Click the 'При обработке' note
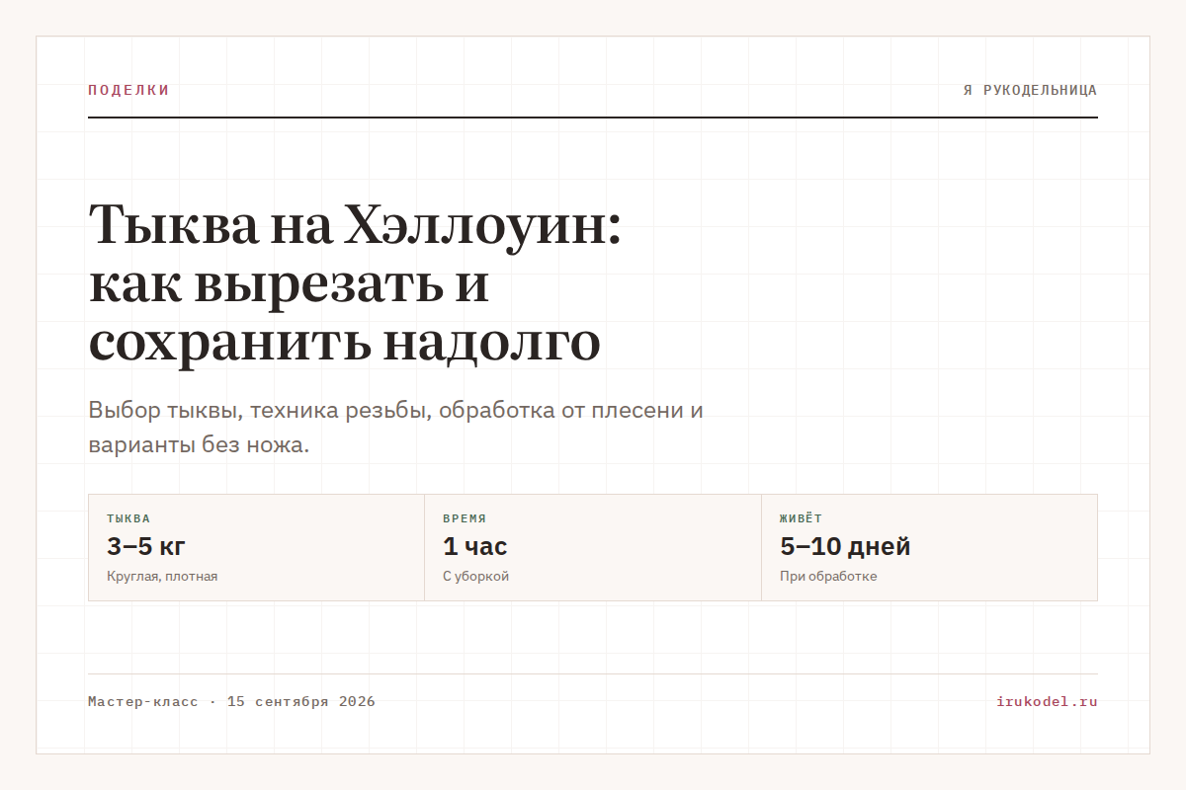Viewport: 1186px width, 790px height. [x=828, y=577]
